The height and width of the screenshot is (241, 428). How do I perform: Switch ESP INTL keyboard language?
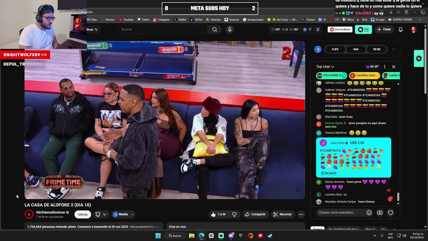coord(391,236)
